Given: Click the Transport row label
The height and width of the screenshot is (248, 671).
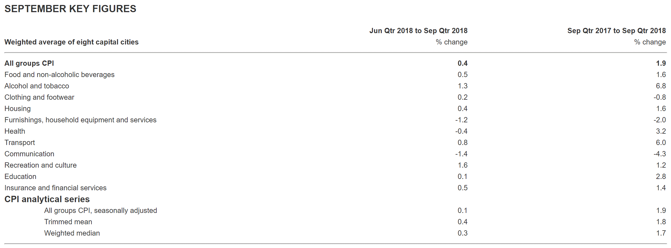Looking at the screenshot, I should [20, 143].
